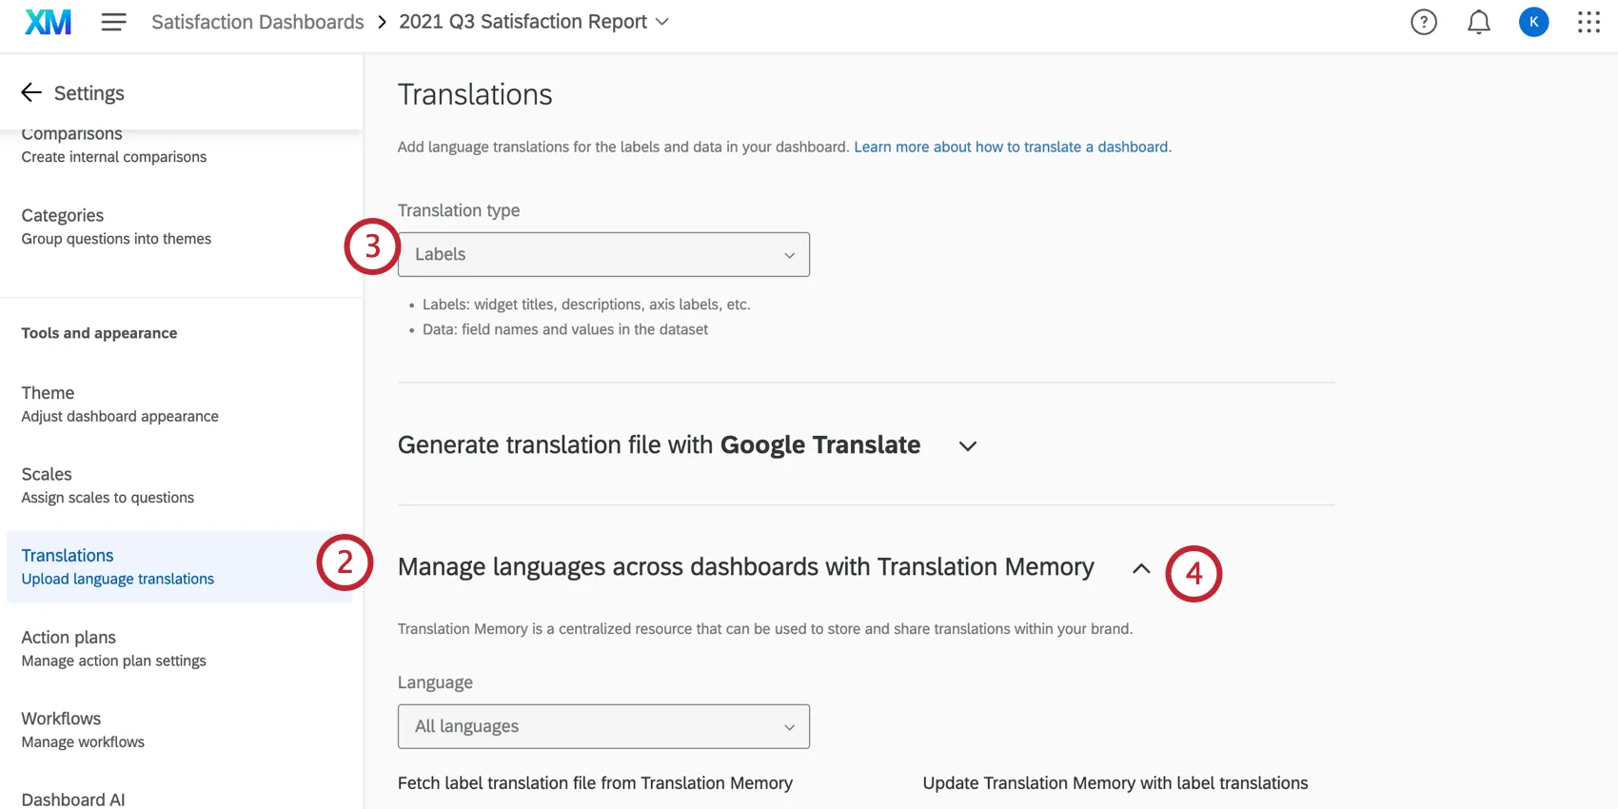Open the help question mark icon
Viewport: 1618px width, 809px height.
pyautogui.click(x=1423, y=22)
